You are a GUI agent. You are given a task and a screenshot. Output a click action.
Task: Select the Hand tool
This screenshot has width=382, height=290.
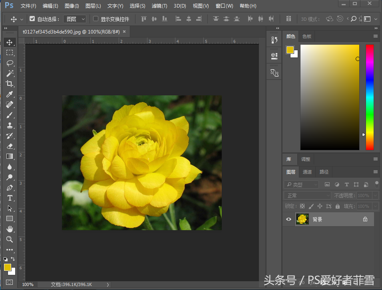10,229
